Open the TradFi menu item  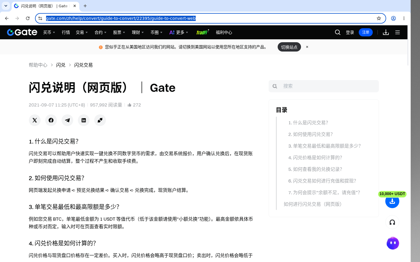point(202,32)
